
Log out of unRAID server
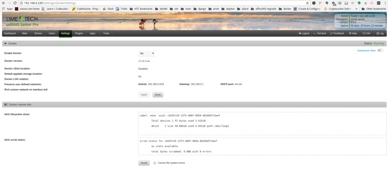click(304, 33)
